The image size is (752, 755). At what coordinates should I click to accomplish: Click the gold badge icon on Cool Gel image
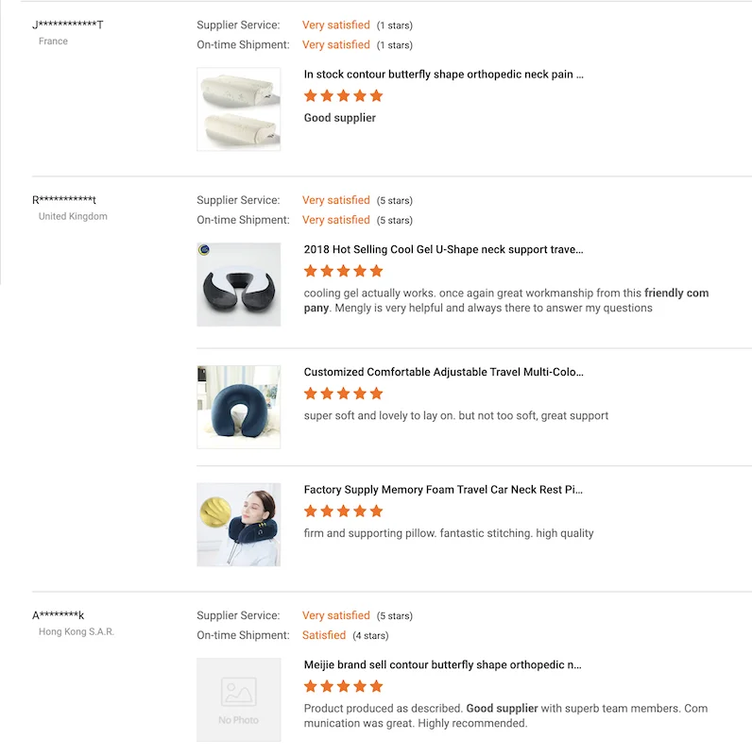pos(204,249)
